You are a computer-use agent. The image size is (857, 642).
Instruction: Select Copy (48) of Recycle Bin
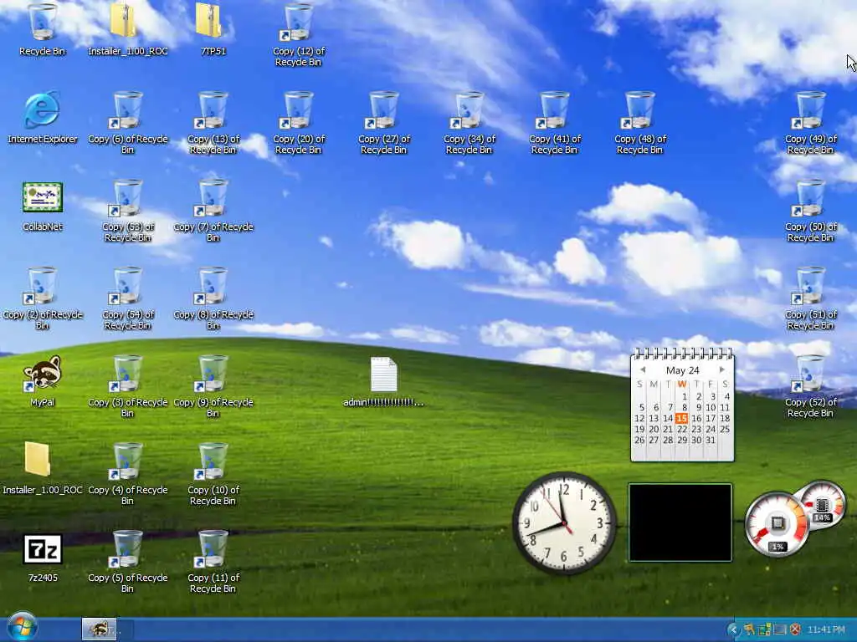click(639, 123)
